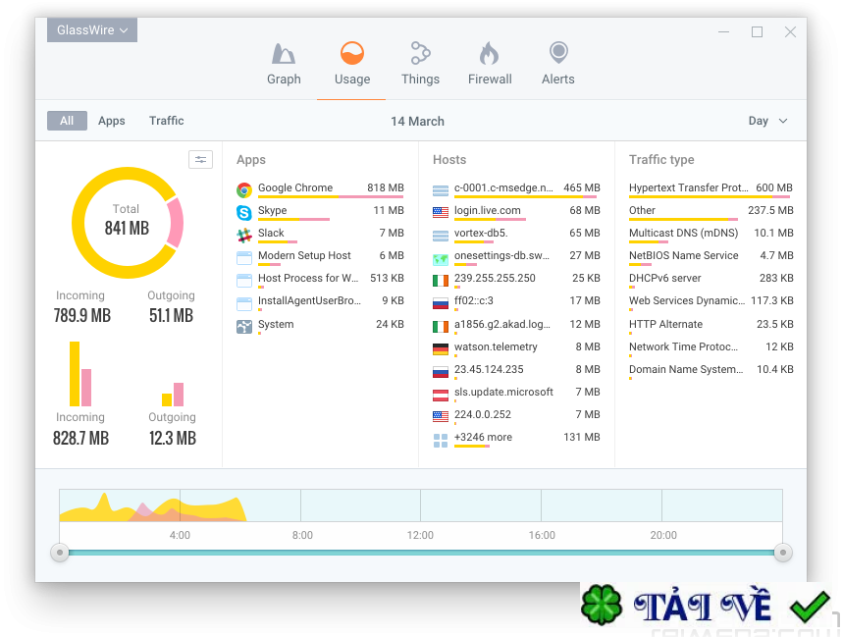Click the usage filter settings icon
The height and width of the screenshot is (637, 842).
click(200, 159)
